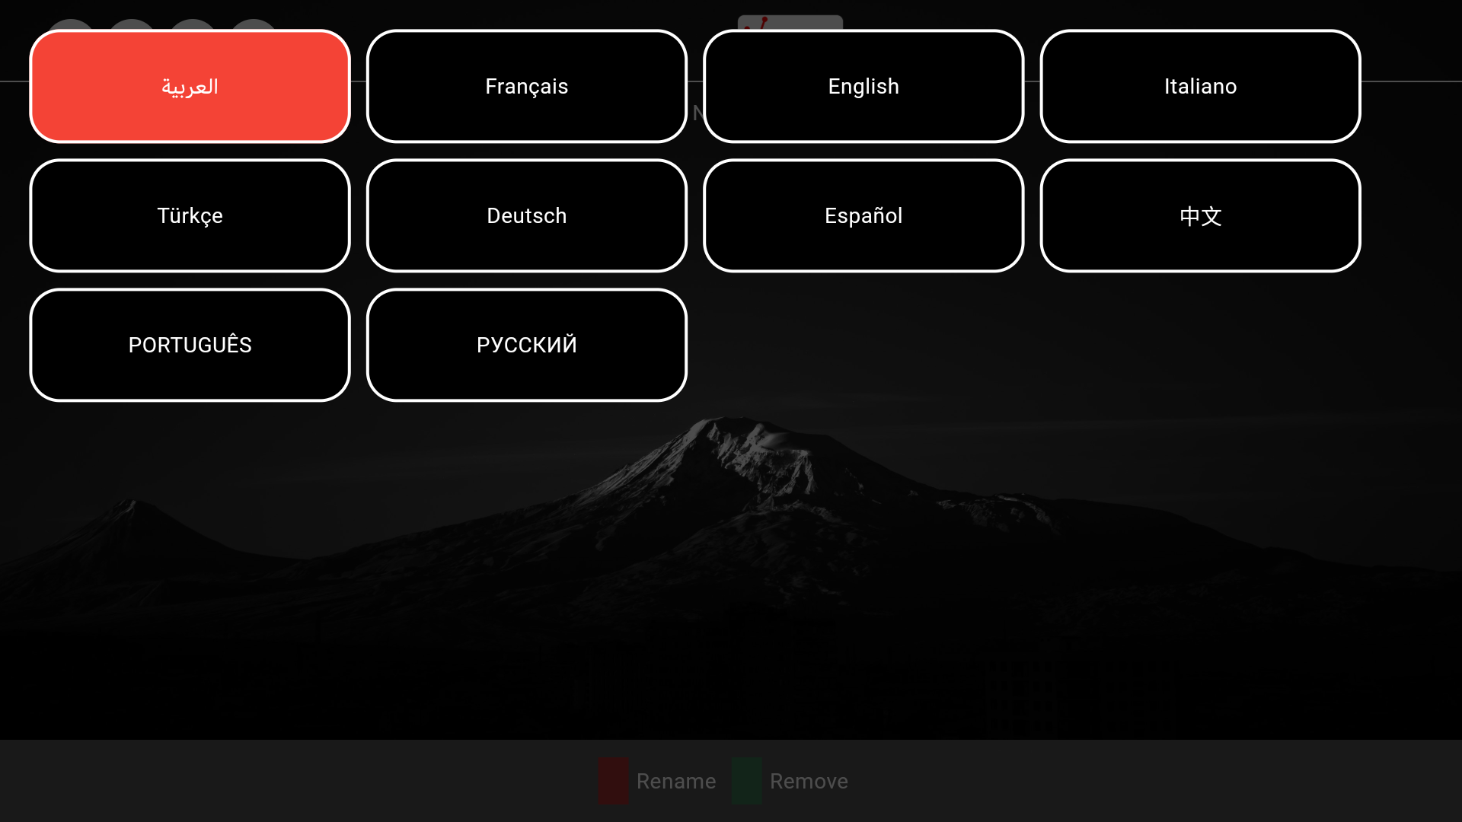Image resolution: width=1462 pixels, height=822 pixels.
Task: Select Español language option
Action: click(863, 216)
